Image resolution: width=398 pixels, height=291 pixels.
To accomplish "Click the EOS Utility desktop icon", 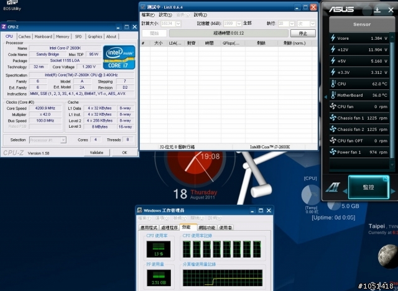I will point(12,6).
